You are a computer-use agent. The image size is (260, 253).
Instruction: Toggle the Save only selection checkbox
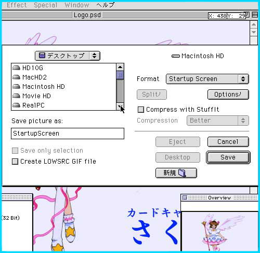(15, 151)
